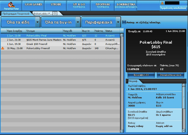188x135 pixels.
Task: Expand the Όλα τα είδη dropdown arrow
Action: (x=38, y=22)
